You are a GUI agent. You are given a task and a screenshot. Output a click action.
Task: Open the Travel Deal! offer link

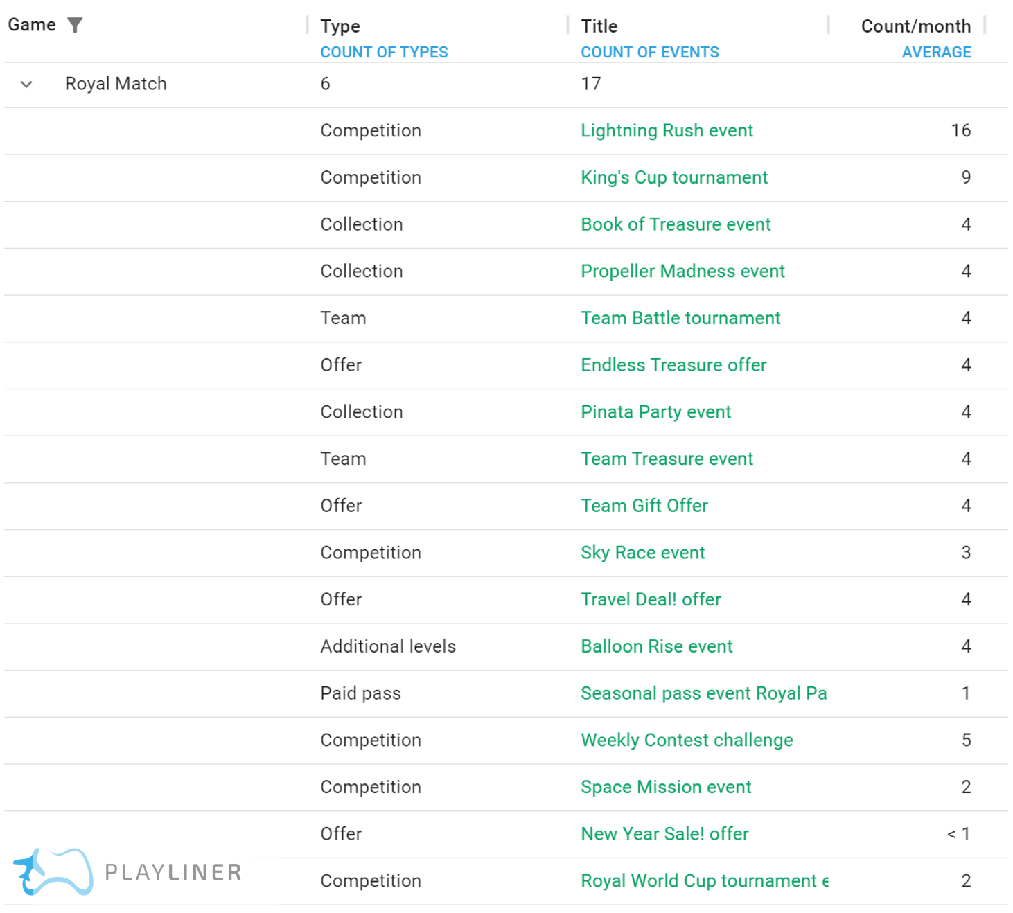[x=651, y=600]
